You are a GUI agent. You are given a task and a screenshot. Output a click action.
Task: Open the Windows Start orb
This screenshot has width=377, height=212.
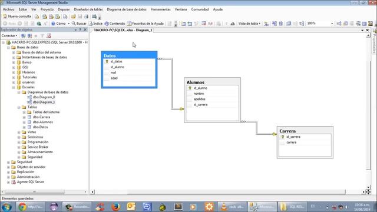pyautogui.click(x=6, y=207)
